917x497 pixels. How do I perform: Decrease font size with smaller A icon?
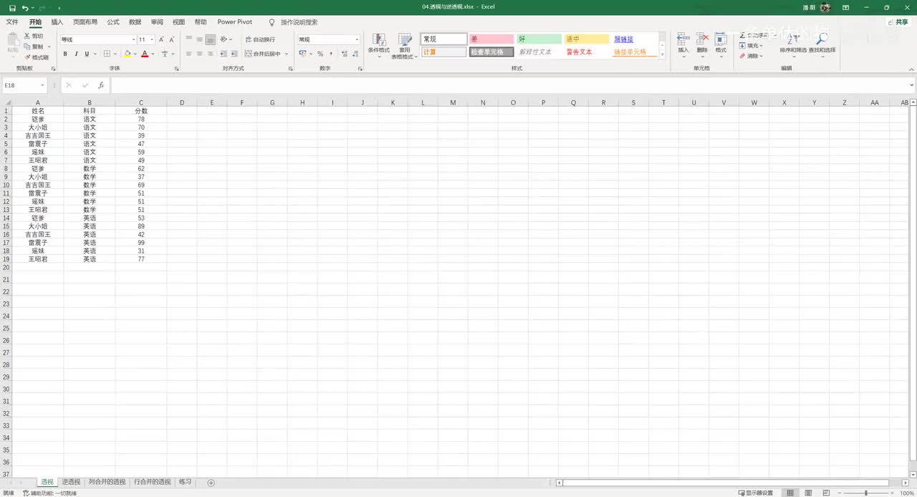pyautogui.click(x=172, y=39)
